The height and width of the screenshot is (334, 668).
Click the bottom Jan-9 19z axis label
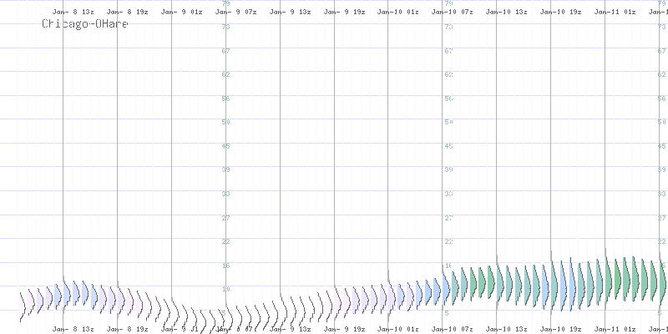point(344,329)
